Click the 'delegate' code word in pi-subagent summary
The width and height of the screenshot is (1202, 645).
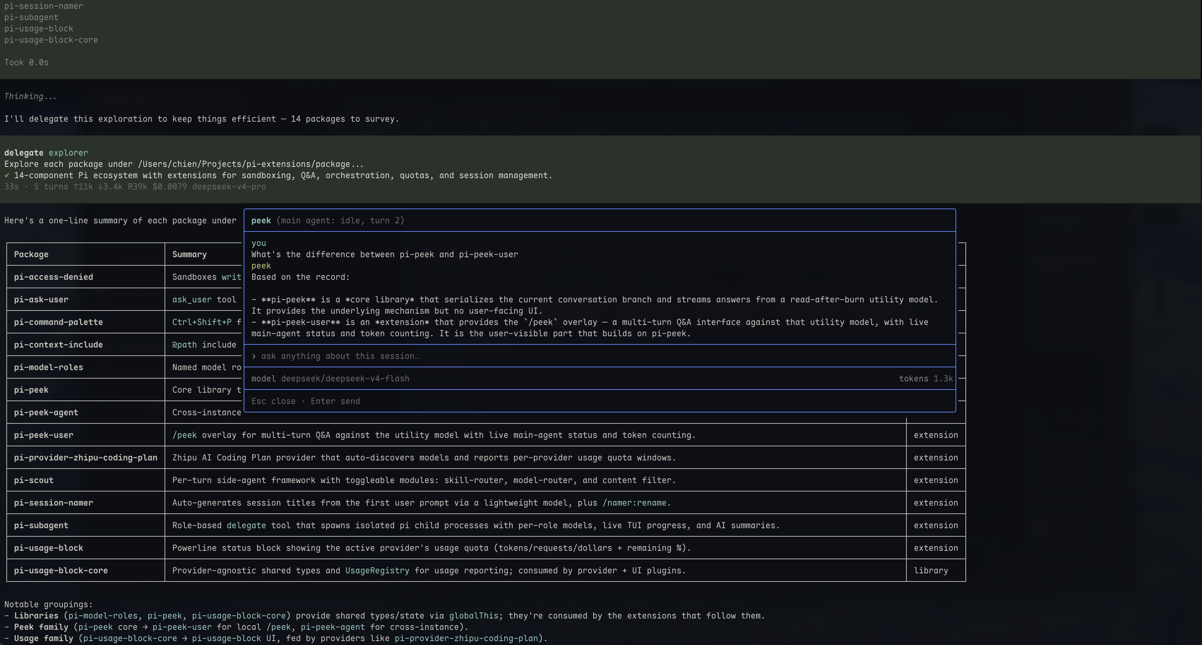(246, 526)
